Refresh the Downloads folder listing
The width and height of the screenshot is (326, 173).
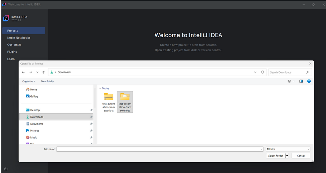click(x=262, y=72)
